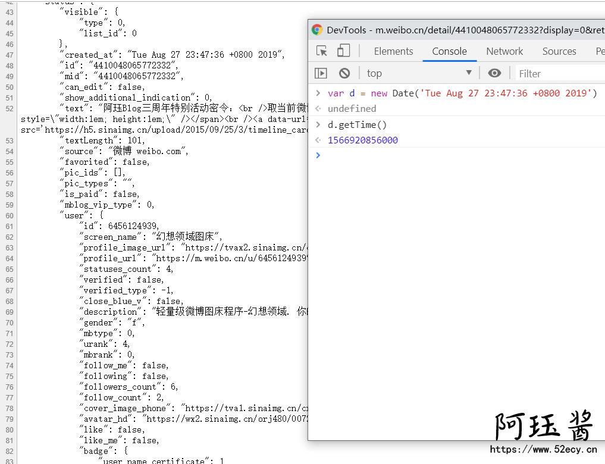Select the Console tab
The height and width of the screenshot is (464, 605).
pos(449,51)
